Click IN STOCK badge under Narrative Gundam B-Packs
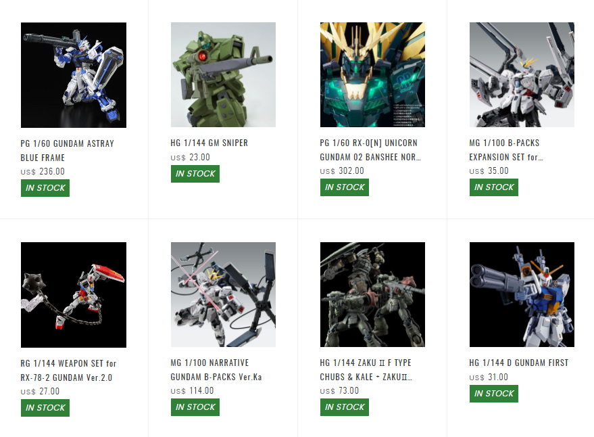Viewport: 594px width, 437px height. [195, 407]
